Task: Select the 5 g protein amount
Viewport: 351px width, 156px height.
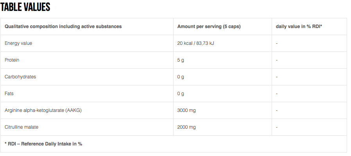Action: coord(181,60)
